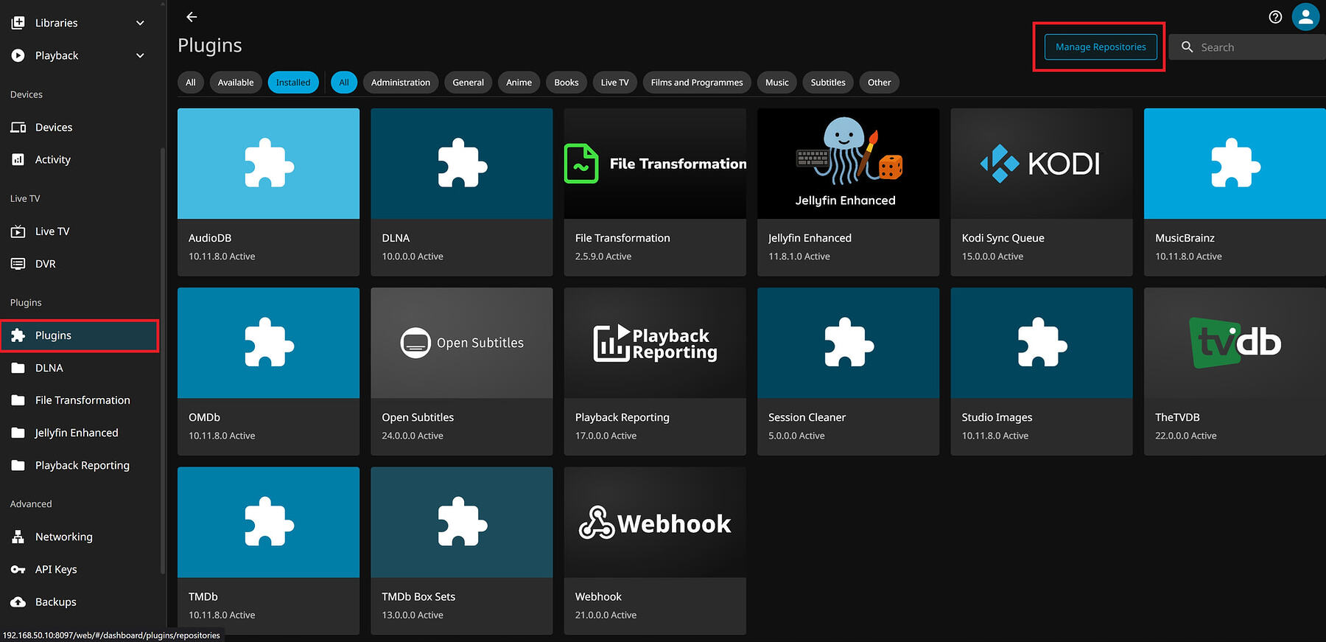Open the user profile avatar icon
This screenshot has width=1326, height=642.
coord(1305,17)
